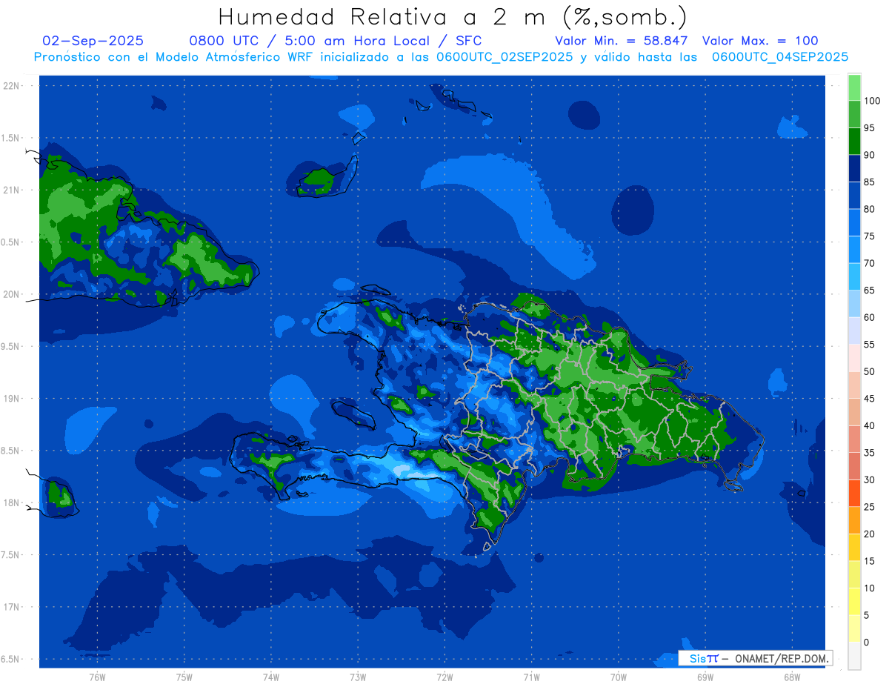
Task: Pick the dark green swatch between 90 and 95
Action: pyautogui.click(x=854, y=142)
